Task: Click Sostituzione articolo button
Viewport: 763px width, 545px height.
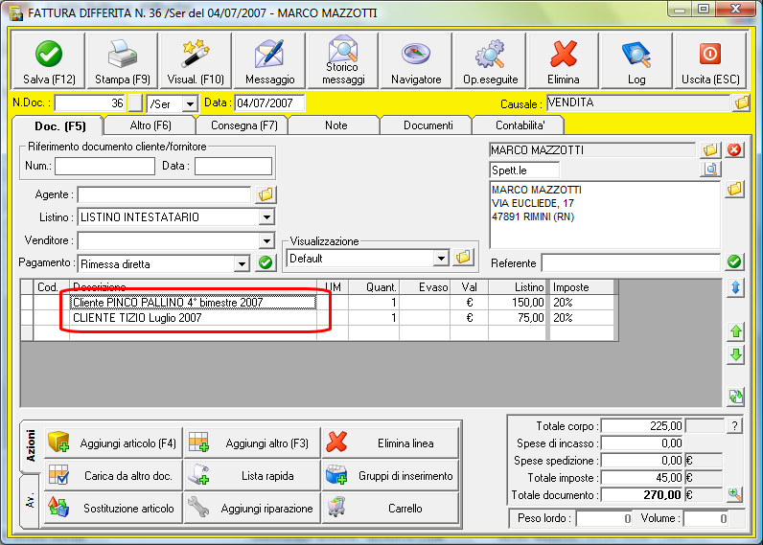Action: coord(113,508)
